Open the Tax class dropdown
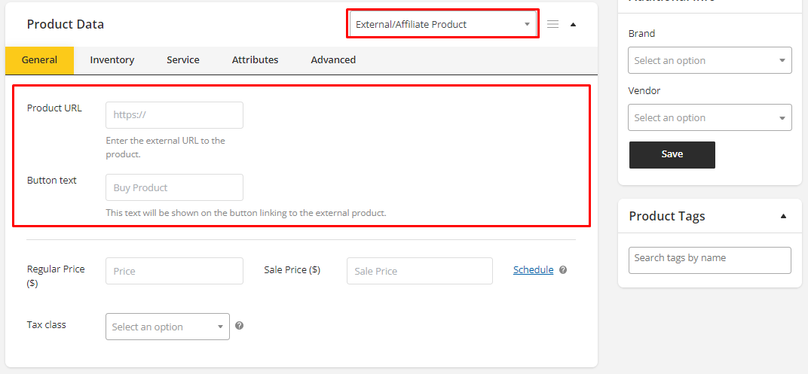This screenshot has width=808, height=374. point(167,327)
